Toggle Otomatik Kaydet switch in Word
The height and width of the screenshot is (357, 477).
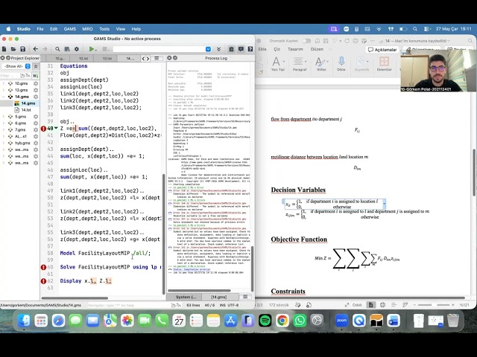coord(306,41)
